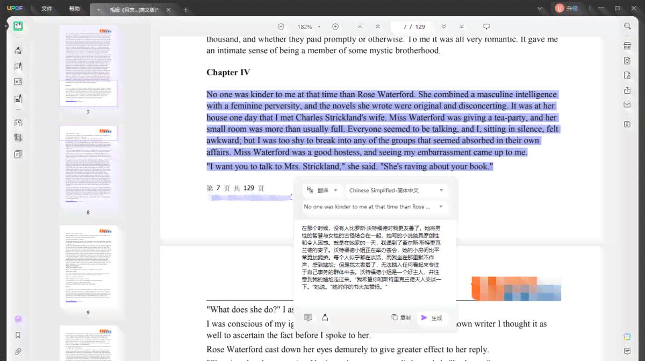Go to the previous page
Screen dimensions: 645x361
378,26
